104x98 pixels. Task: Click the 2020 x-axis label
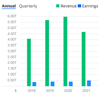pyautogui.click(x=68, y=91)
